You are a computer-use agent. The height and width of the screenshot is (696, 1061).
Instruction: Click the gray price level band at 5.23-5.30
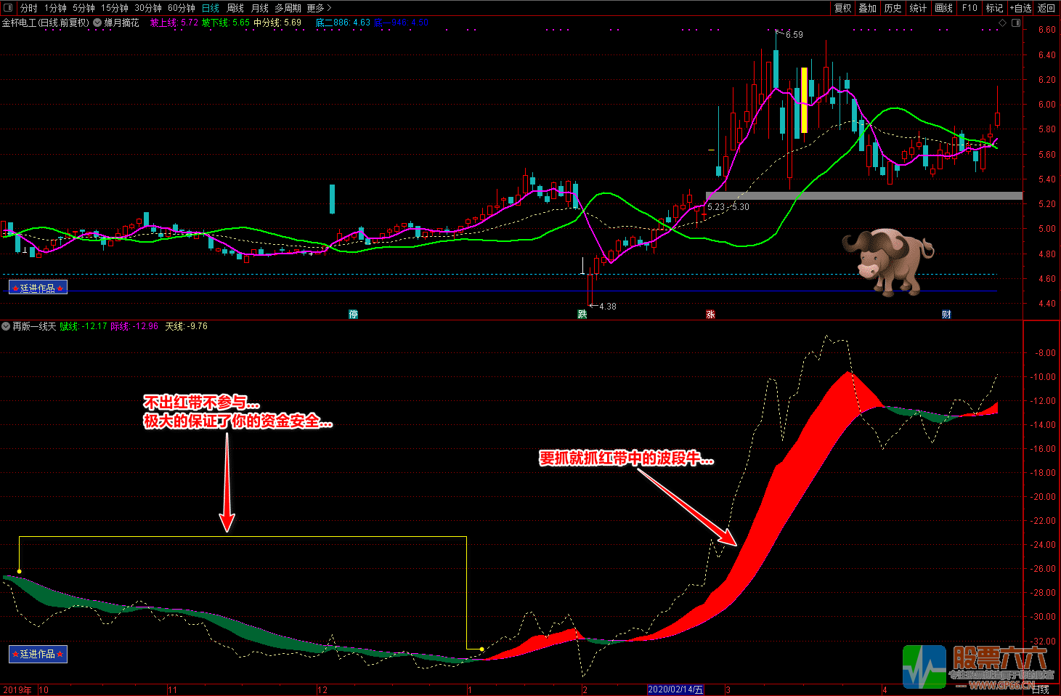[x=864, y=195]
